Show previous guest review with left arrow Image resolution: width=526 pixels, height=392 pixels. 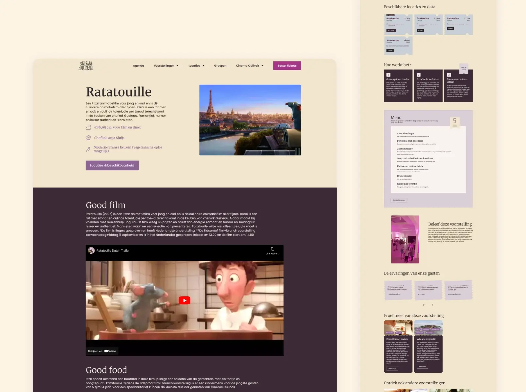[424, 305]
